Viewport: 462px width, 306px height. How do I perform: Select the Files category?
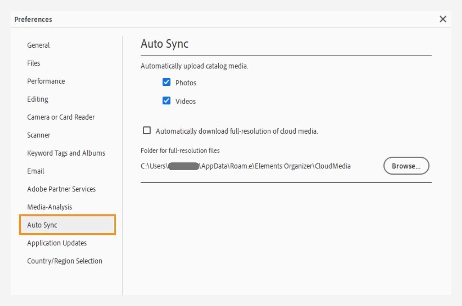(x=33, y=63)
